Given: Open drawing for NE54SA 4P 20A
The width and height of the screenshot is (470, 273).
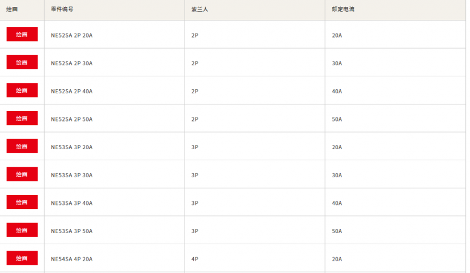Looking at the screenshot, I should point(22,258).
